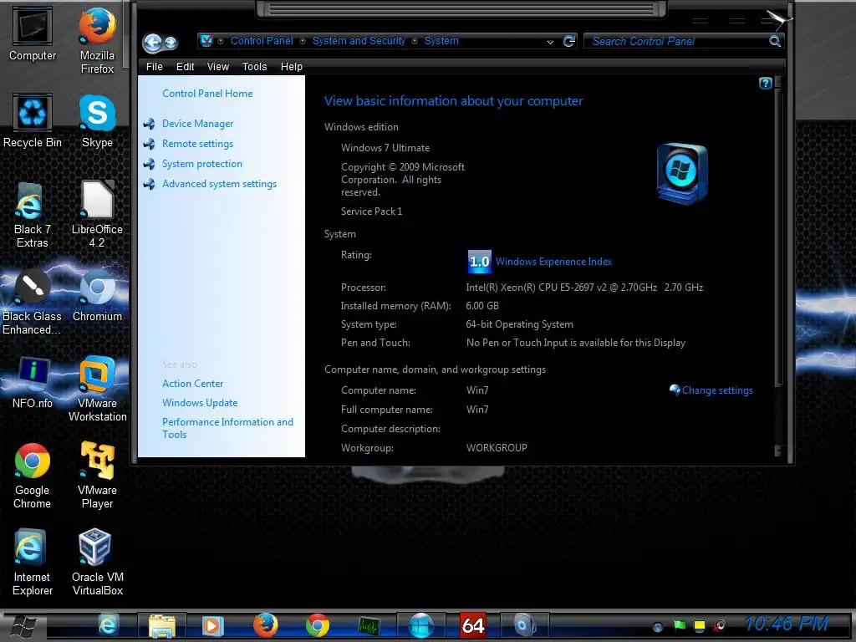856x642 pixels.
Task: Click the Search Control Panel field
Action: tap(675, 42)
